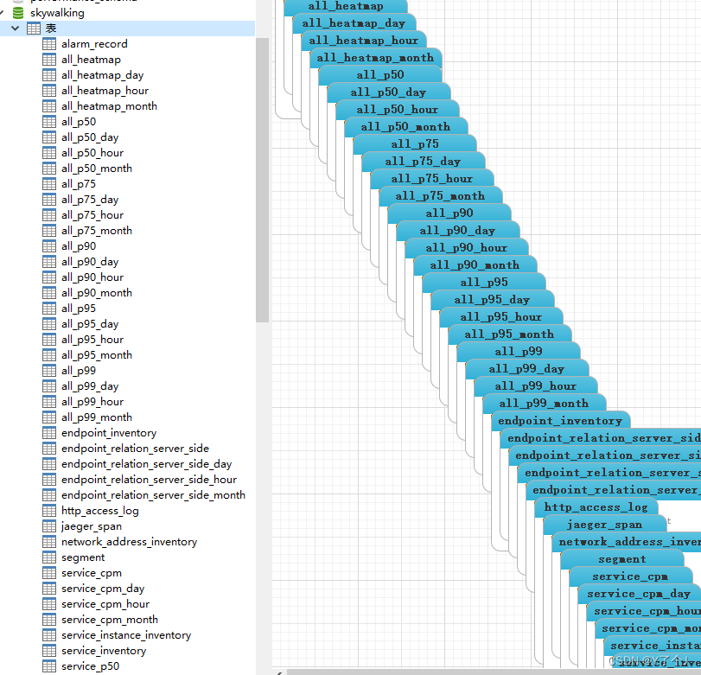Select all_p50 node in diagram
Screen dimensions: 701x675
pyautogui.click(x=380, y=74)
